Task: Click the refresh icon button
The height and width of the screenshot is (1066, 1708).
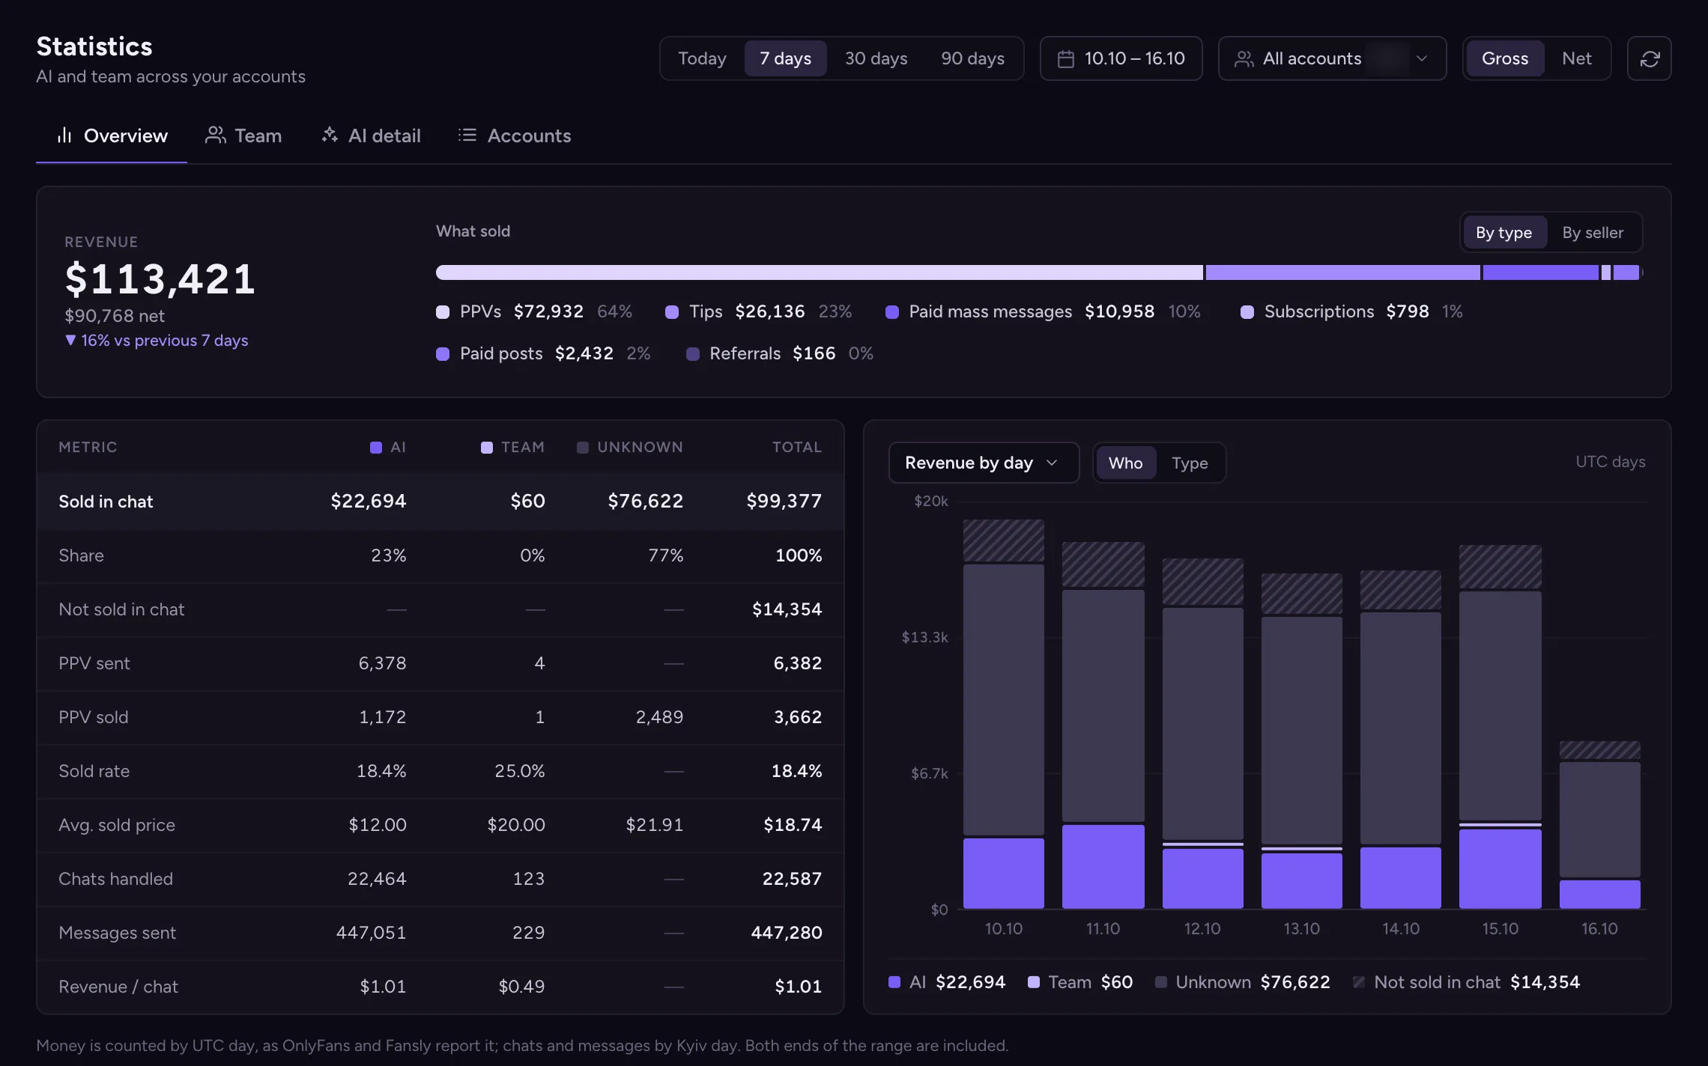Action: (1650, 58)
